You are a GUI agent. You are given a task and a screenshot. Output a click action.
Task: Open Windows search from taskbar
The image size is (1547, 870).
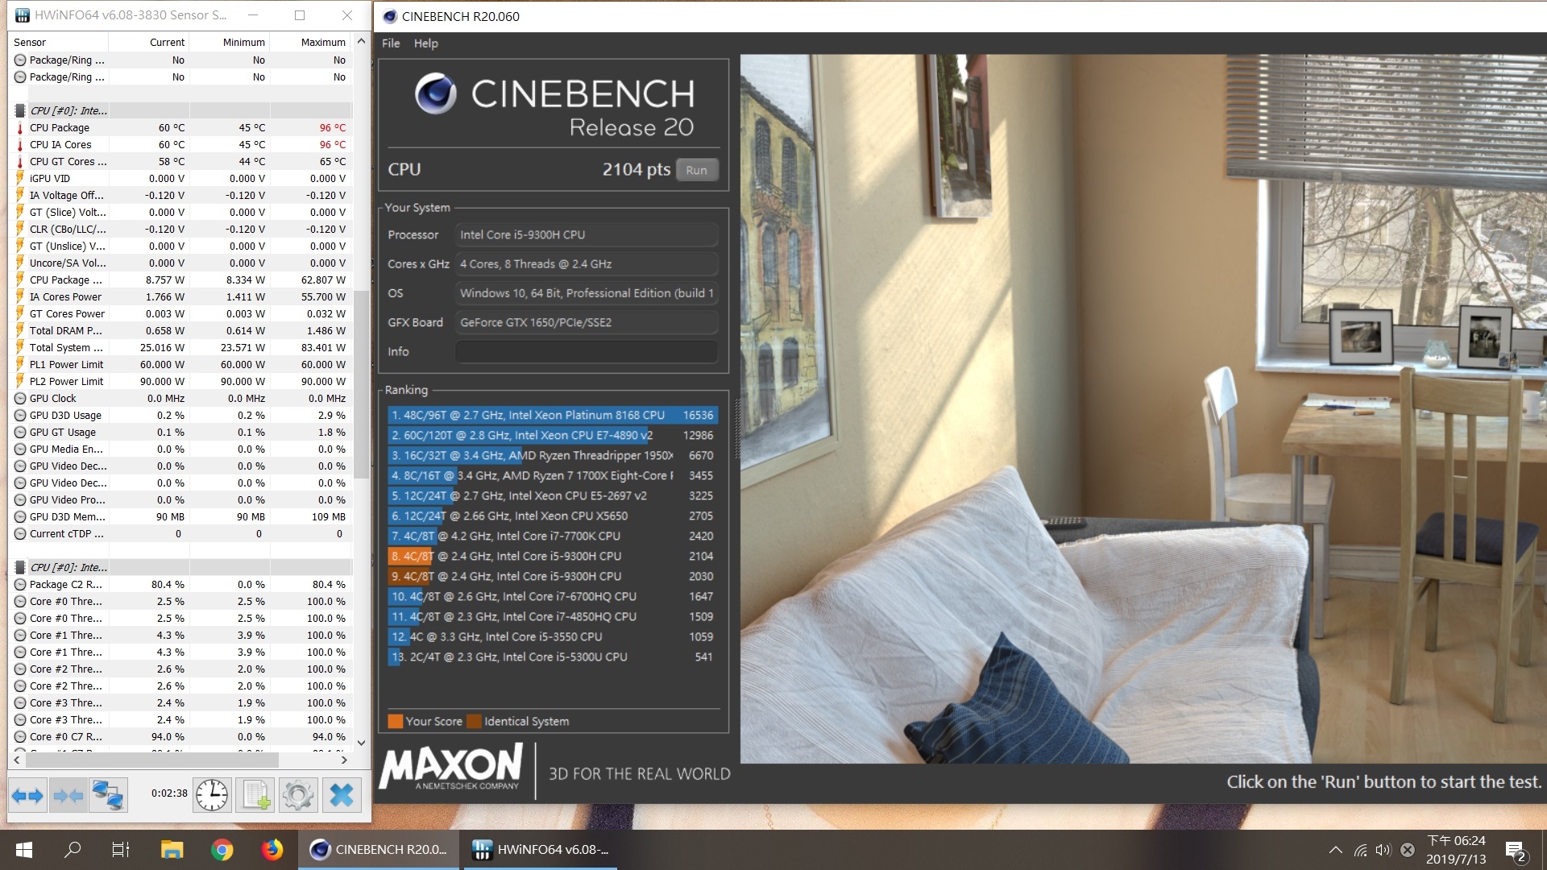(73, 850)
